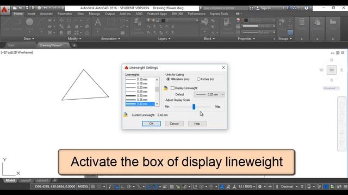Switch to the Insert ribbon tab
This screenshot has height=195, width=348.
(x=31, y=14)
